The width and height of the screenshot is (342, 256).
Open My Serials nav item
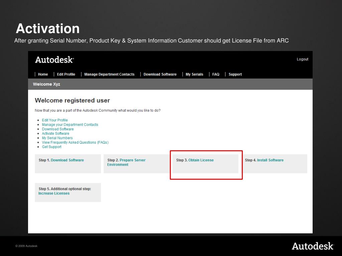tap(194, 74)
